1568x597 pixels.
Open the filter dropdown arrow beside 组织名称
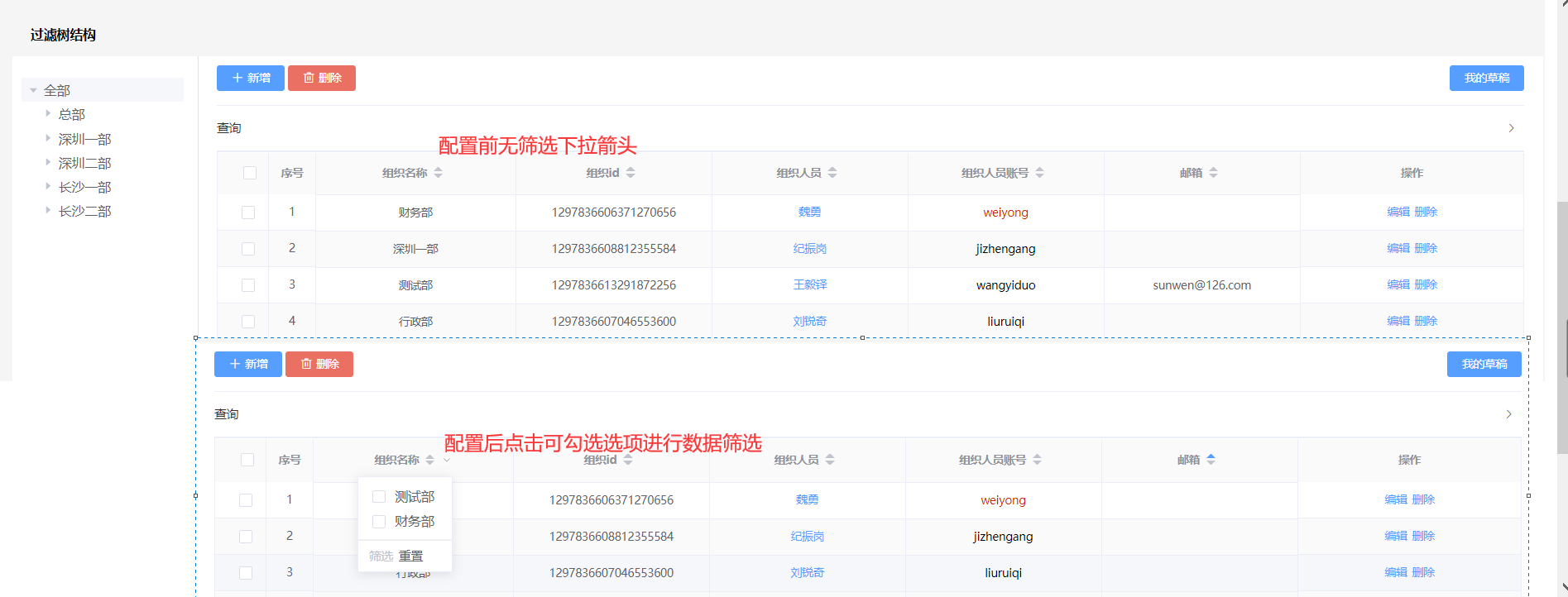(x=447, y=461)
